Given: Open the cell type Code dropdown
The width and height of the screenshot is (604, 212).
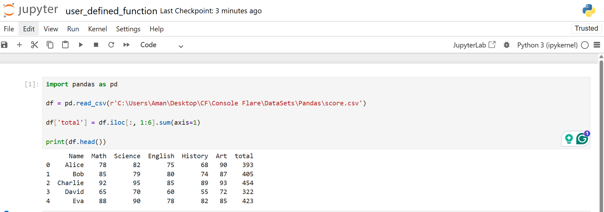Looking at the screenshot, I should click(161, 45).
